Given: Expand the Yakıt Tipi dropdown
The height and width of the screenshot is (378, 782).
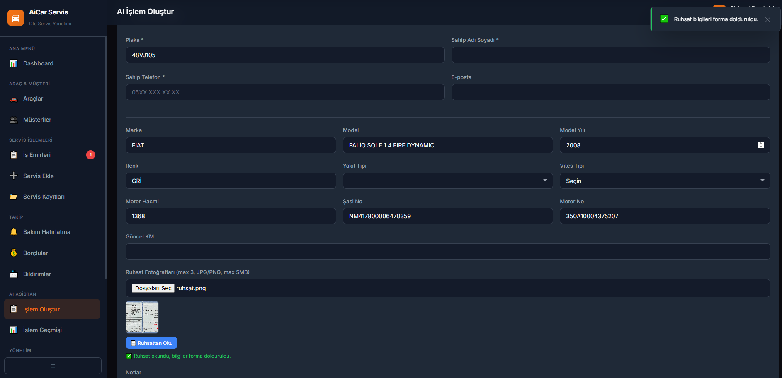Looking at the screenshot, I should click(x=448, y=181).
